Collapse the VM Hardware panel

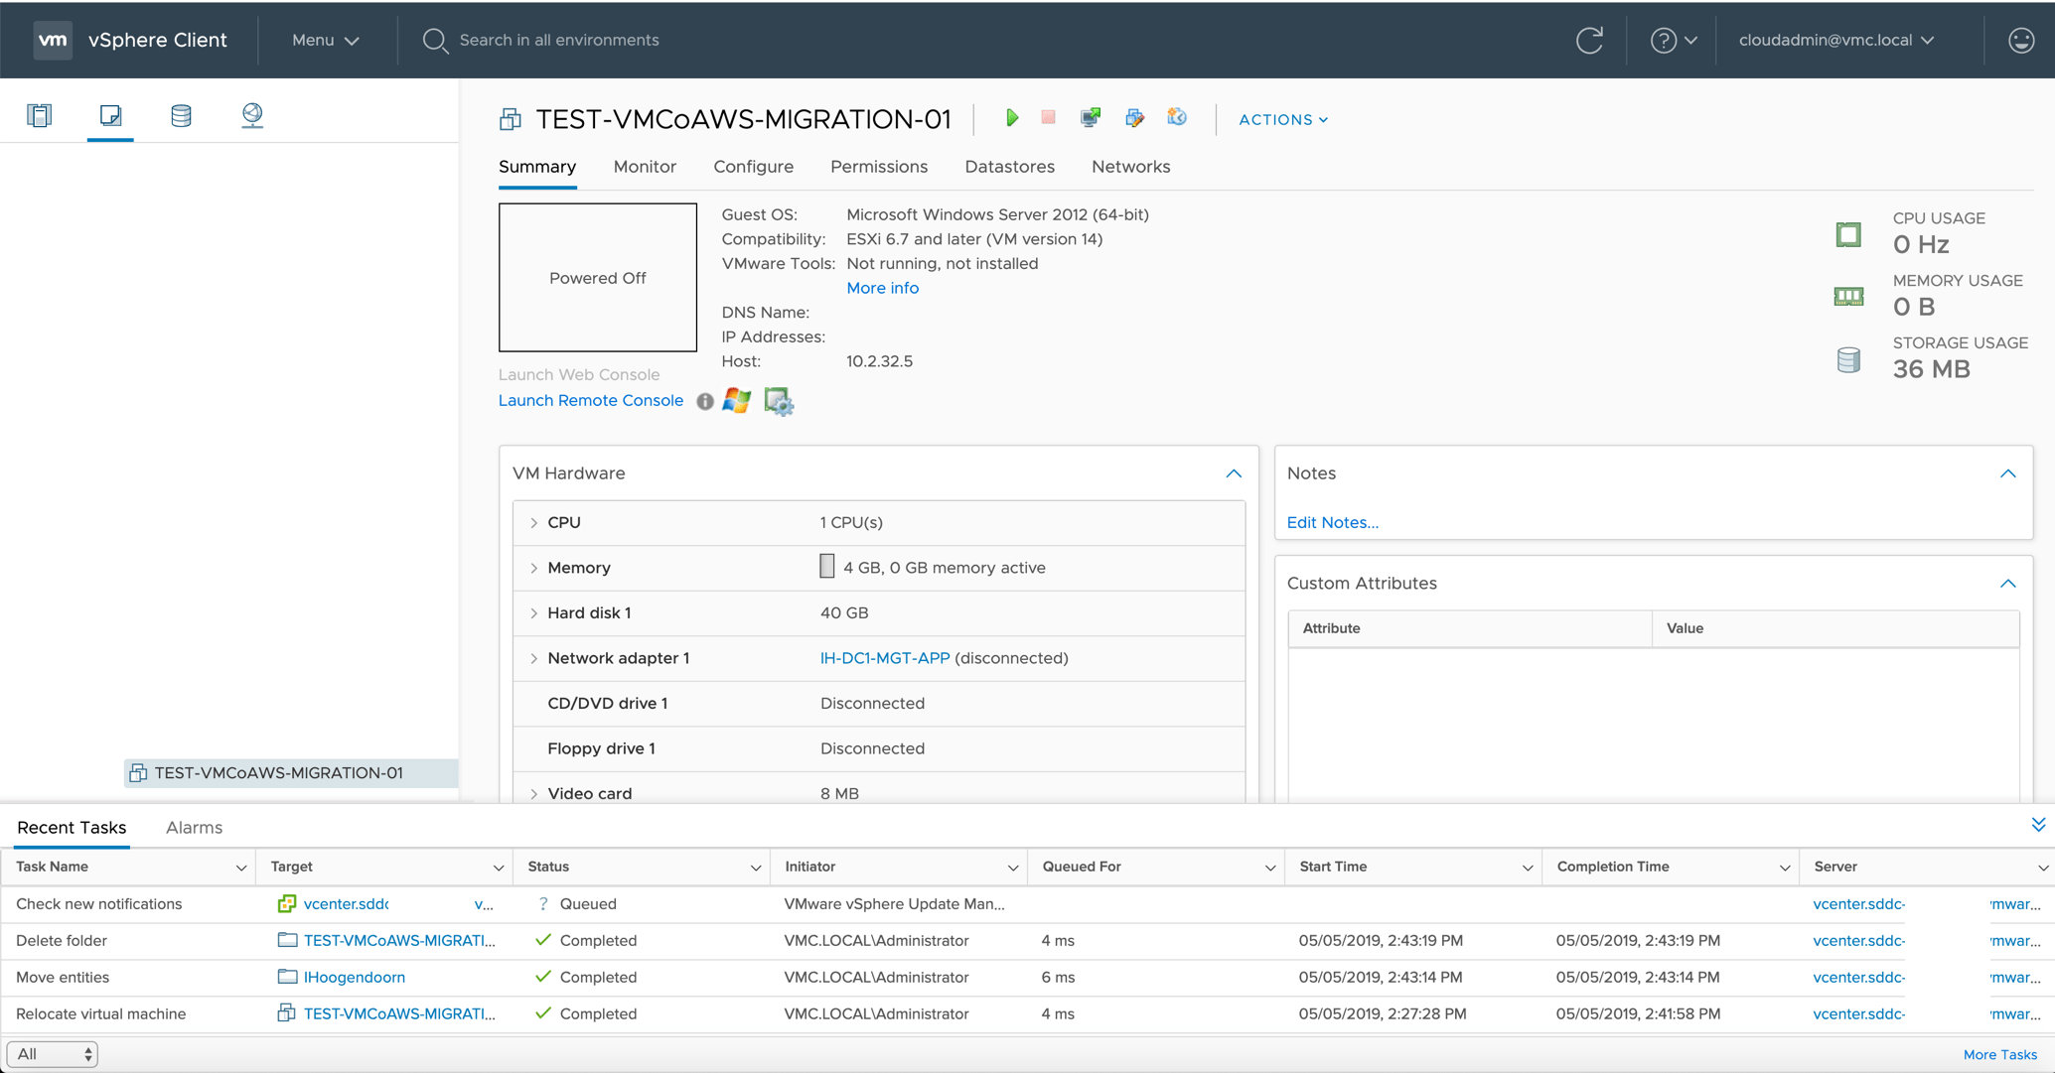pyautogui.click(x=1233, y=473)
